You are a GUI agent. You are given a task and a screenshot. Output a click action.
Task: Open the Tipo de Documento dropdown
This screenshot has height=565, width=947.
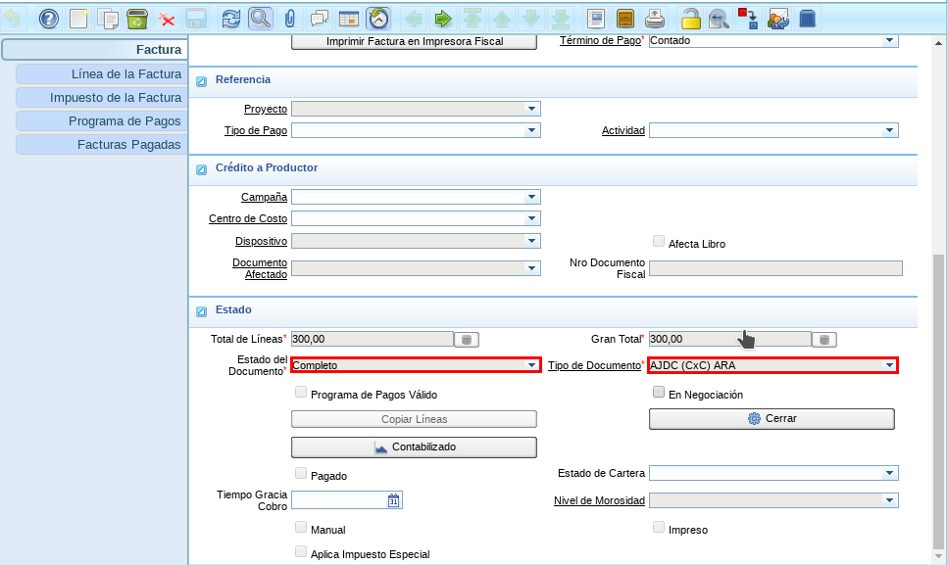(889, 365)
